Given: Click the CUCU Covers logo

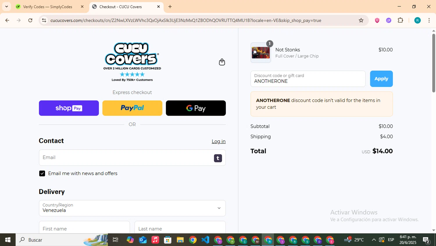Looking at the screenshot, I should click(x=132, y=62).
